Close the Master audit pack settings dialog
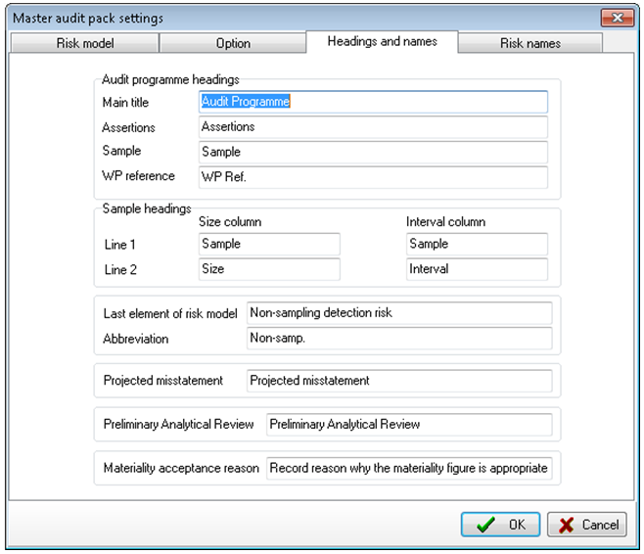Screen dimensions: 644x554 617,18
